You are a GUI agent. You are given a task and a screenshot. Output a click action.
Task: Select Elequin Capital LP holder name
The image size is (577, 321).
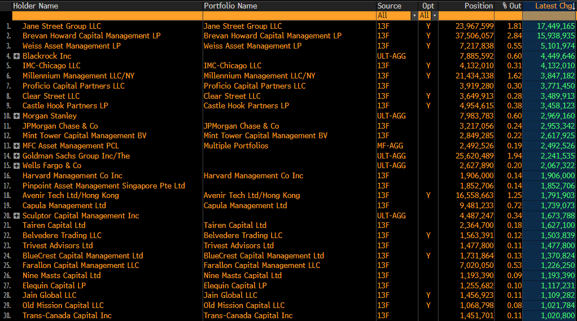[54, 285]
